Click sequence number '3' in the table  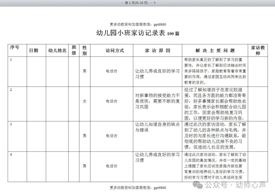[11, 124]
